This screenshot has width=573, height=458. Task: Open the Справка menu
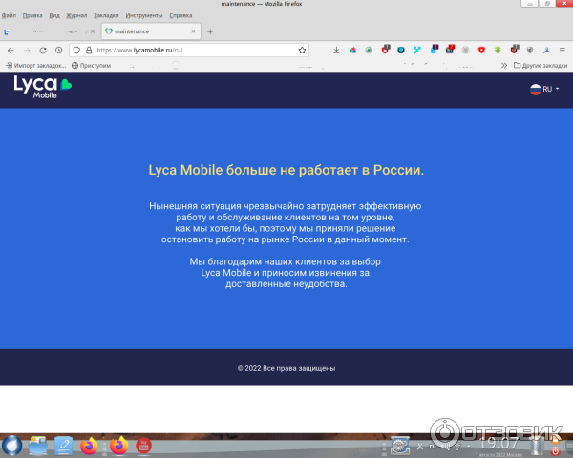[x=180, y=15]
